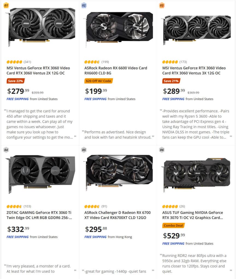Click the MSI Ventus 3X product image
The width and height of the screenshot is (236, 279).
pyautogui.click(x=196, y=30)
